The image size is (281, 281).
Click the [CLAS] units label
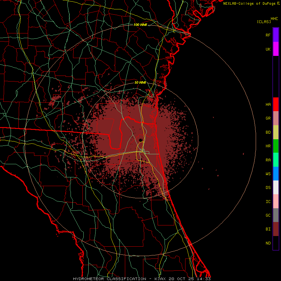264,22
